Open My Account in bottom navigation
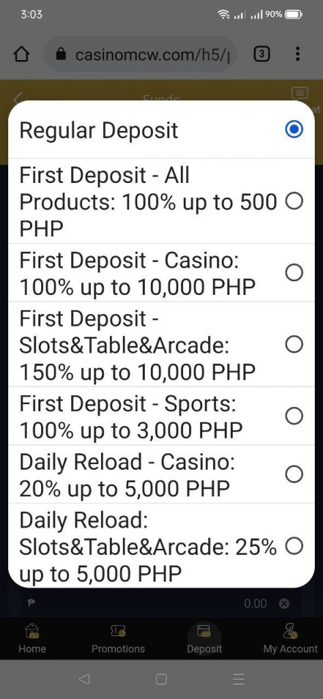 (x=290, y=638)
